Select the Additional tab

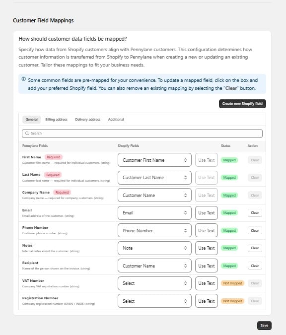pos(116,120)
